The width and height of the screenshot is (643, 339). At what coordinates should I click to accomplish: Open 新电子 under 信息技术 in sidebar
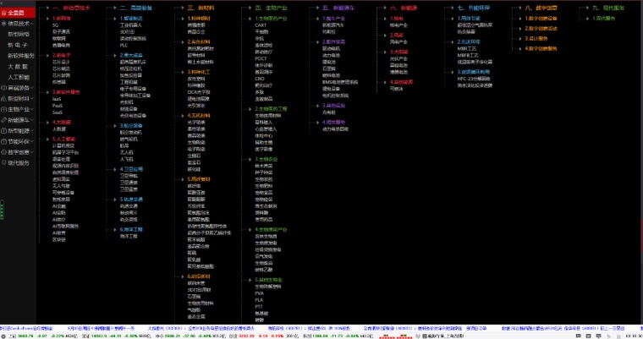tap(18, 45)
